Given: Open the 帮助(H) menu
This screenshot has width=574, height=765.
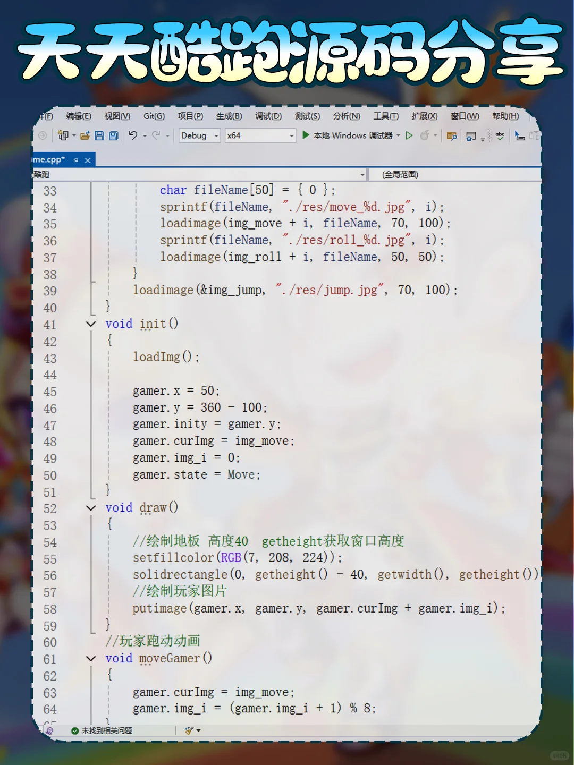Looking at the screenshot, I should 505,116.
